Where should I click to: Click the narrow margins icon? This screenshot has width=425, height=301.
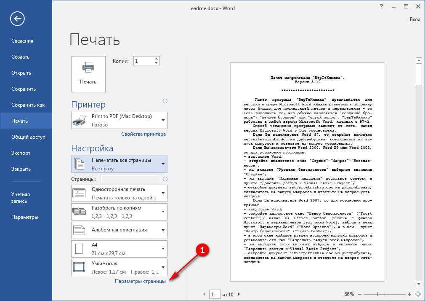(79, 267)
